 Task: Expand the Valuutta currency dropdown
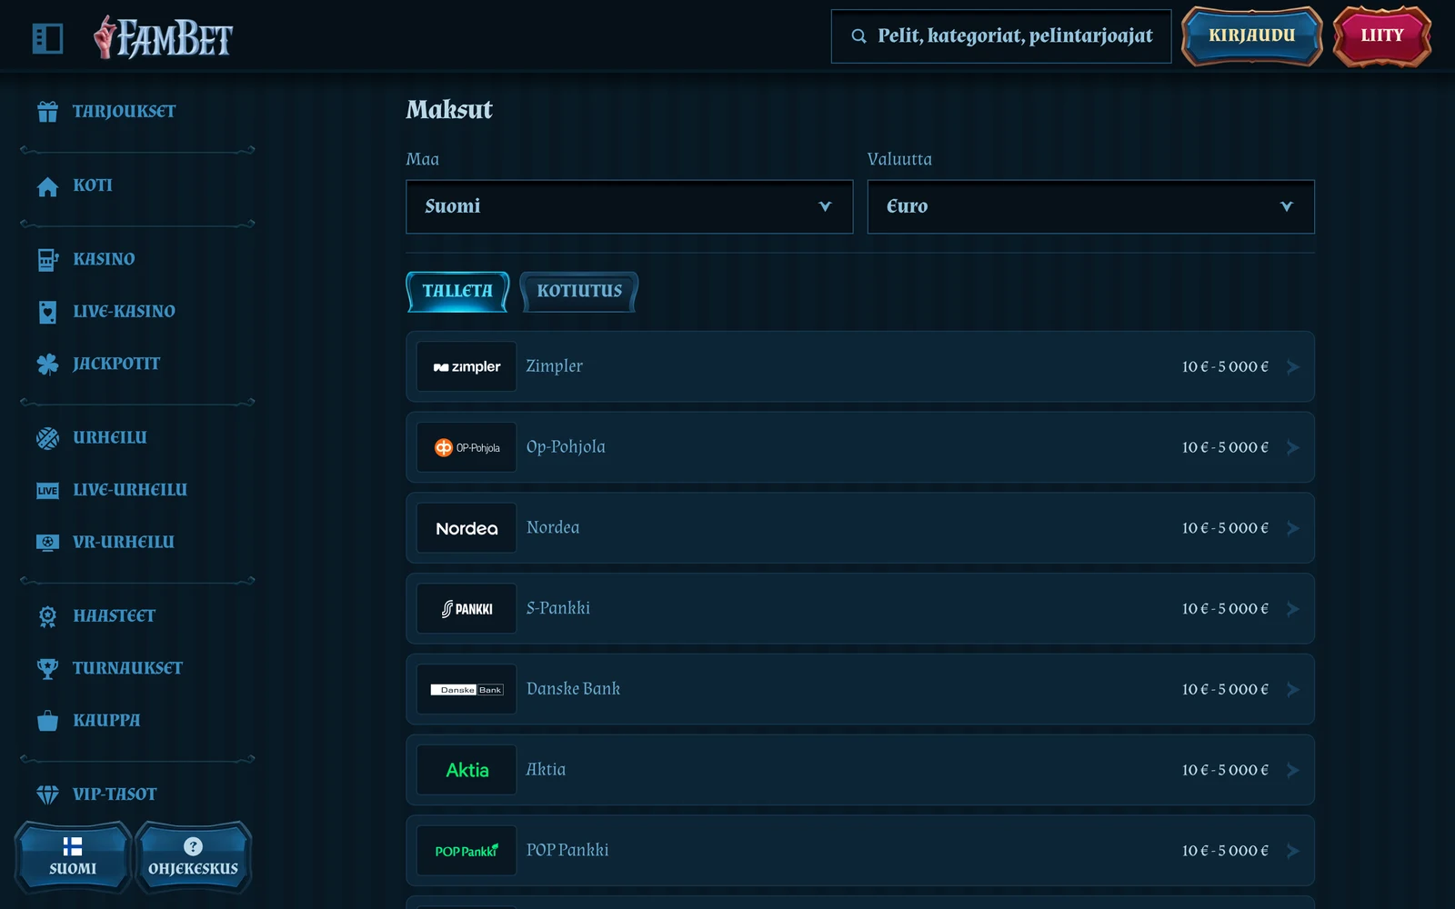pyautogui.click(x=1090, y=206)
